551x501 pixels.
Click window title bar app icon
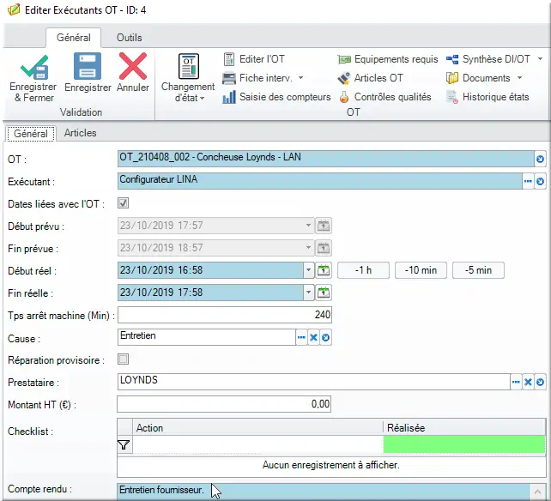14,9
